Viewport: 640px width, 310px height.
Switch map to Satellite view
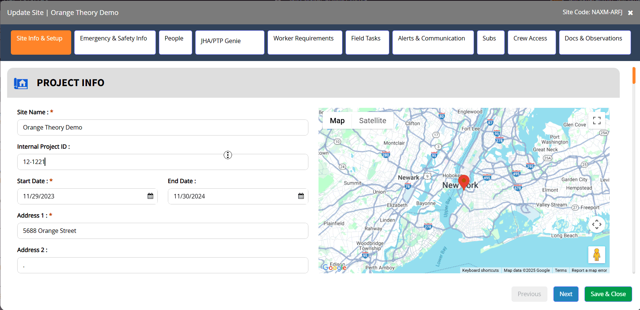[372, 121]
